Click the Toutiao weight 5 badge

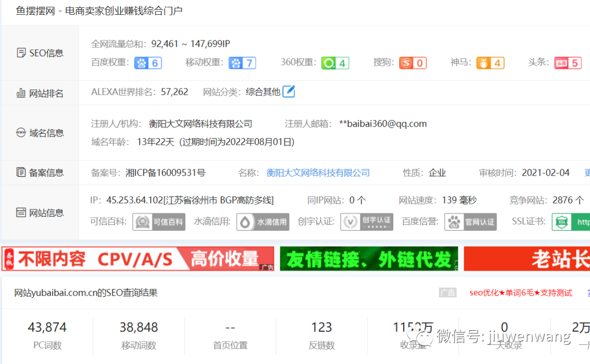coord(568,63)
